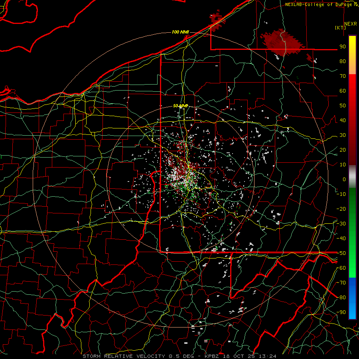Pick the gray zero-velocity segment of color bar
This screenshot has height=359, width=359.
coord(352,177)
